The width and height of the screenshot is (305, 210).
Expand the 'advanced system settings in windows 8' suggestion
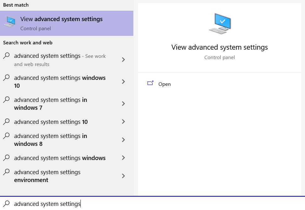(123, 140)
